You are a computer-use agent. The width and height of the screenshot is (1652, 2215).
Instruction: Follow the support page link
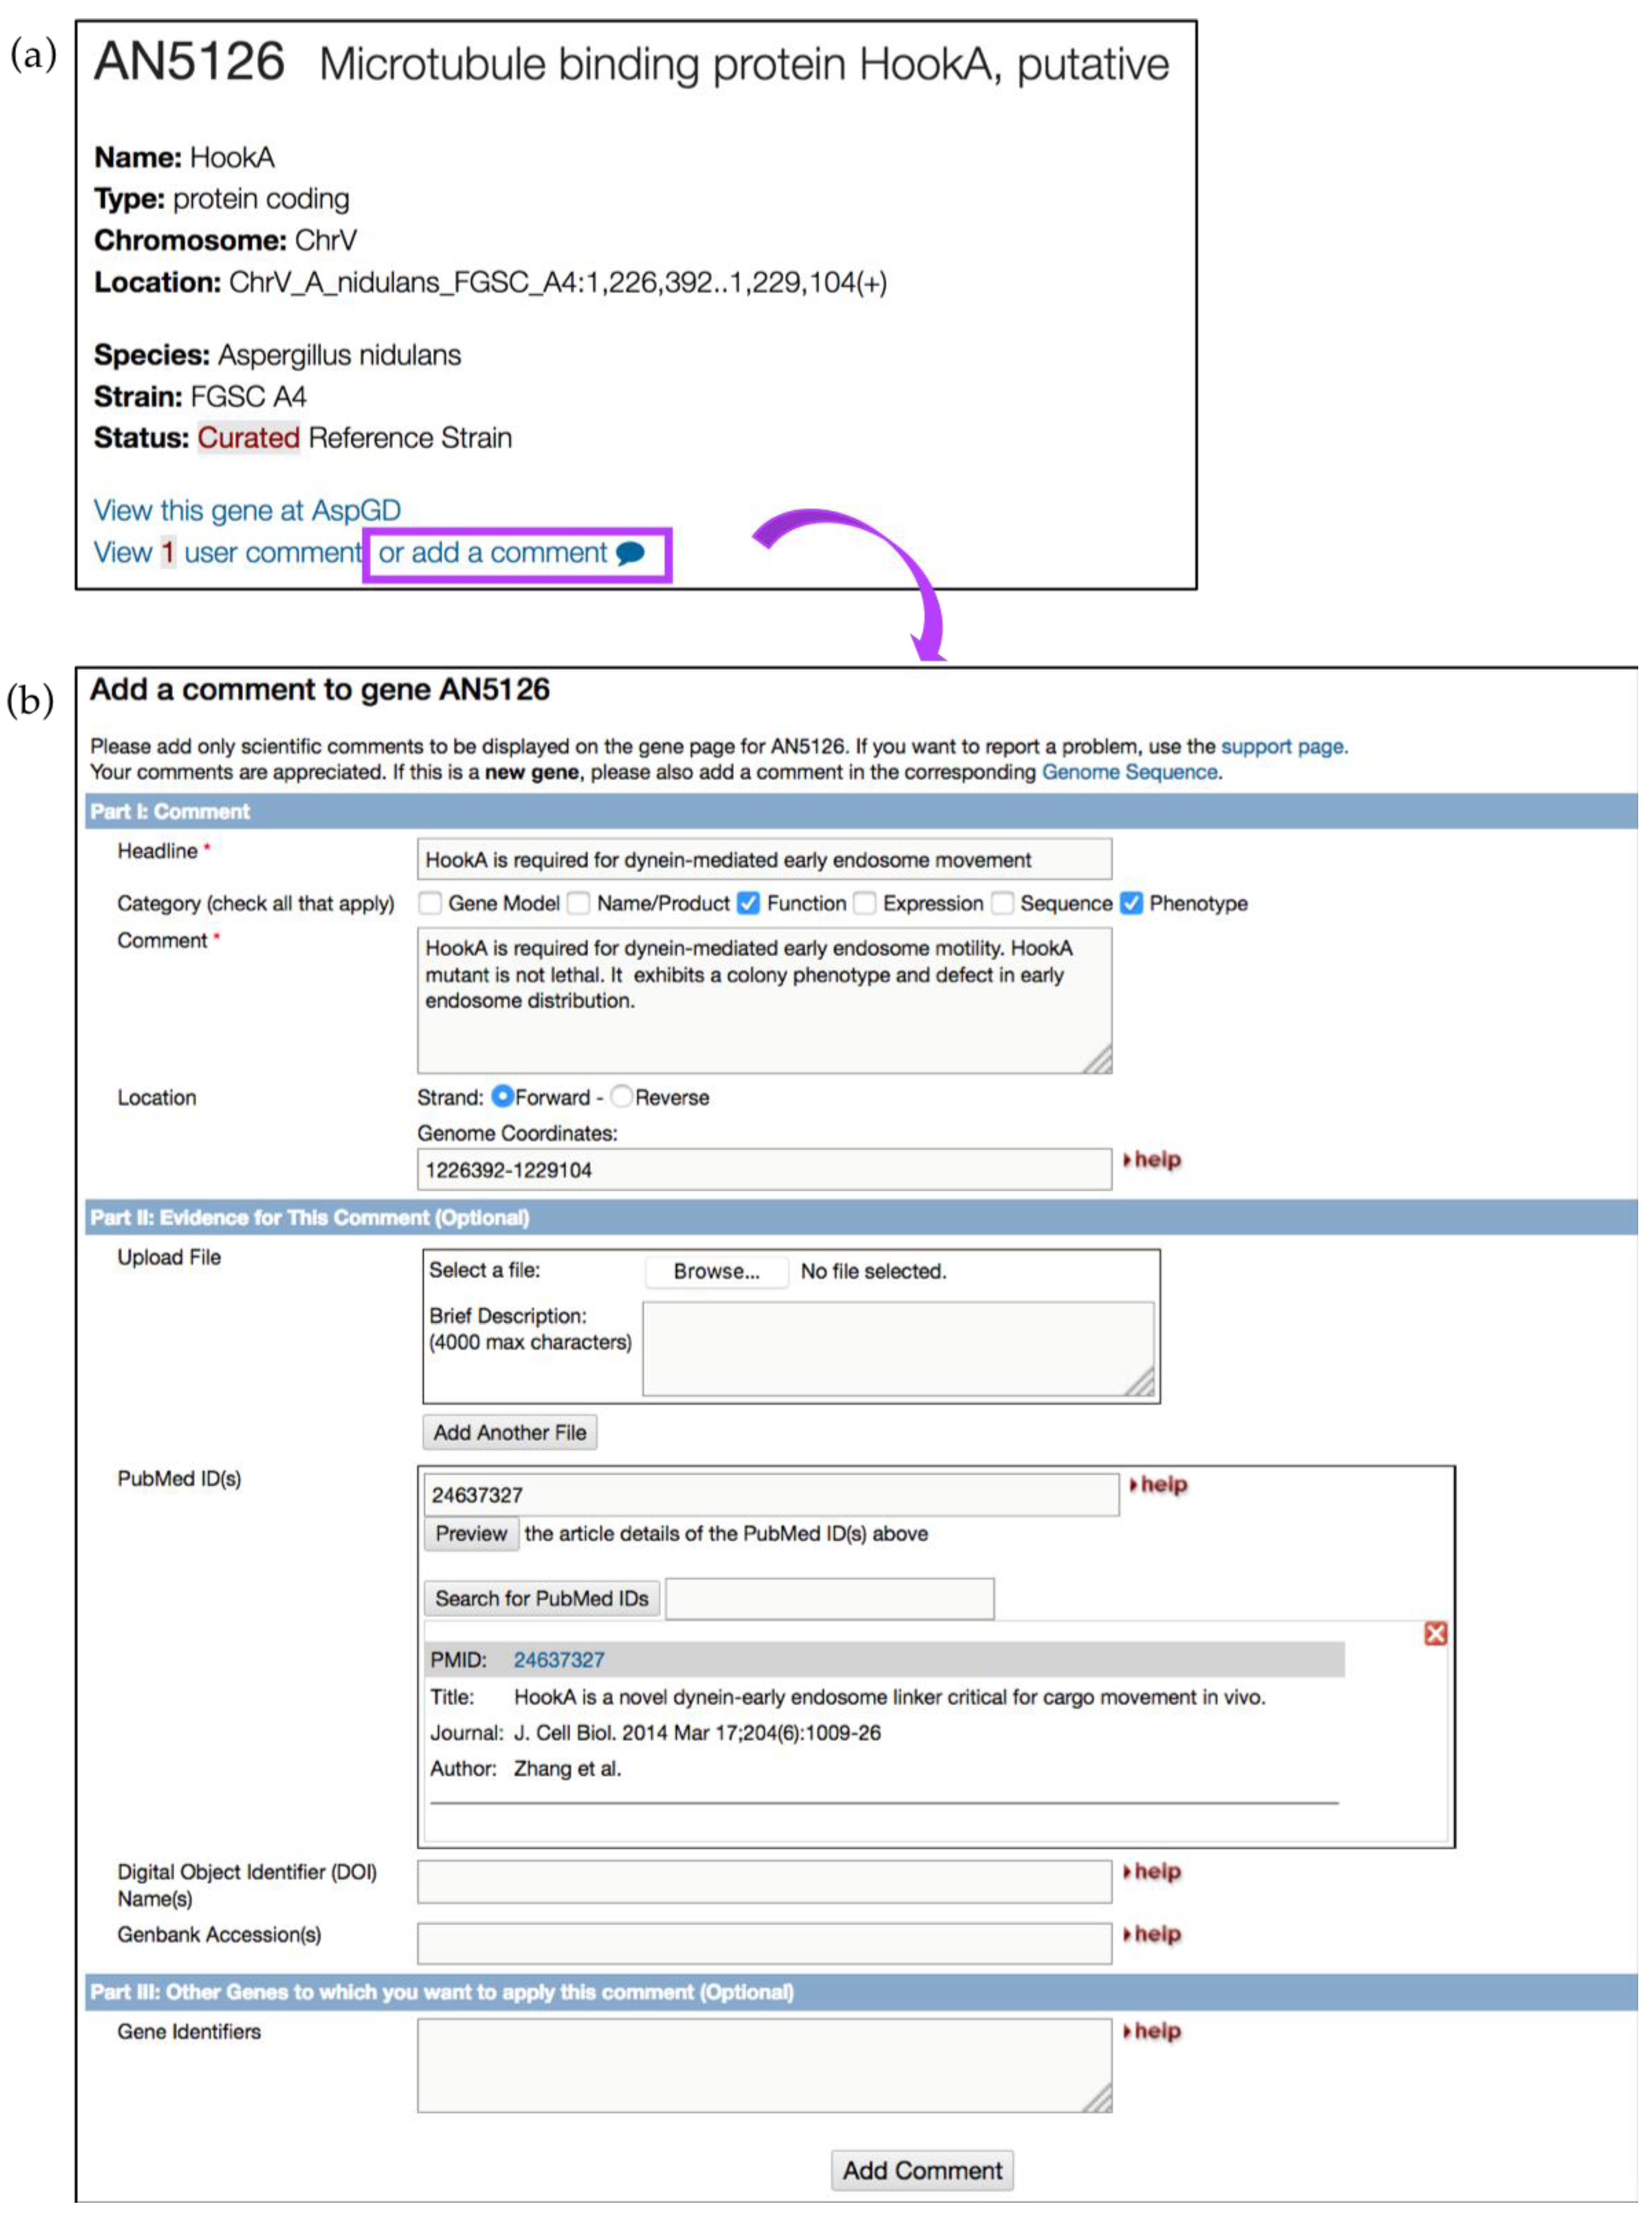[x=1282, y=746]
